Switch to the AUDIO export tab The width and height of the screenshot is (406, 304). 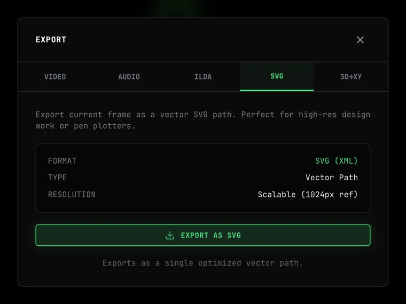(129, 77)
